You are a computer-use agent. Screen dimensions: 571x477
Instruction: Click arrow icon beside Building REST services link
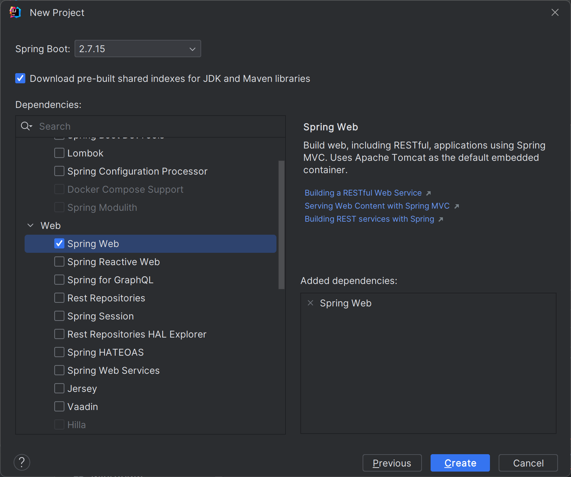[x=441, y=219]
